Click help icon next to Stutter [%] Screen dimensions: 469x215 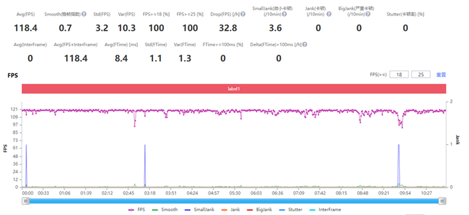427,15
